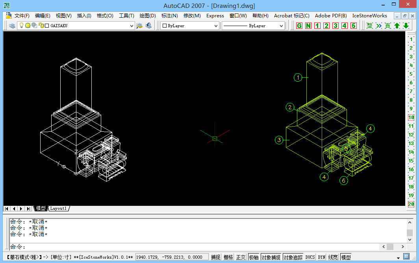Click the red-boxed 3 toolbar icon
Image resolution: width=419 pixels, height=263 pixels.
(336, 26)
